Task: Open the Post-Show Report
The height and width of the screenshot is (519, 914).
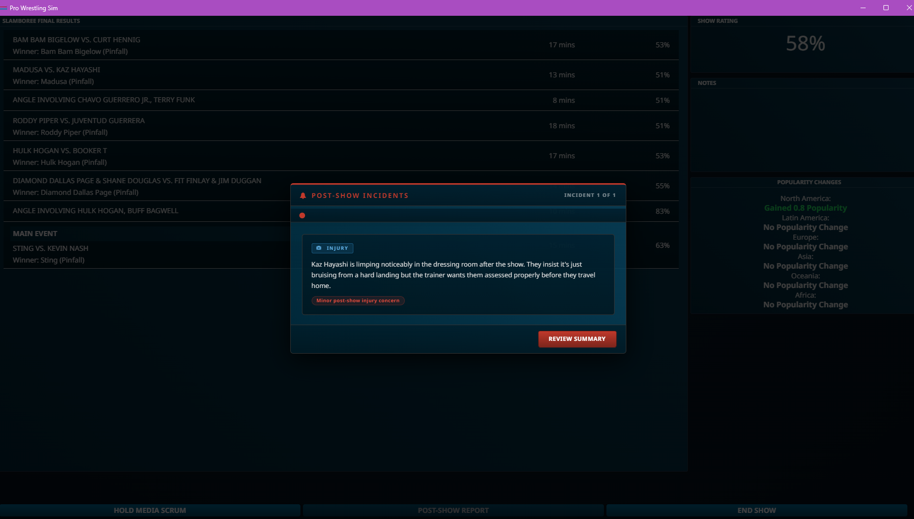Action: [x=453, y=510]
